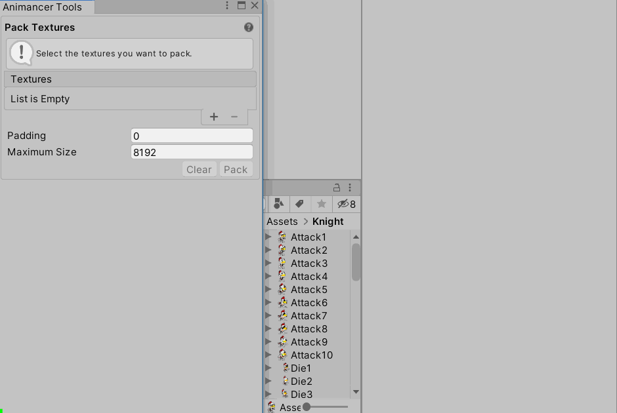The image size is (617, 413).
Task: Click the Pack button
Action: [x=236, y=169]
